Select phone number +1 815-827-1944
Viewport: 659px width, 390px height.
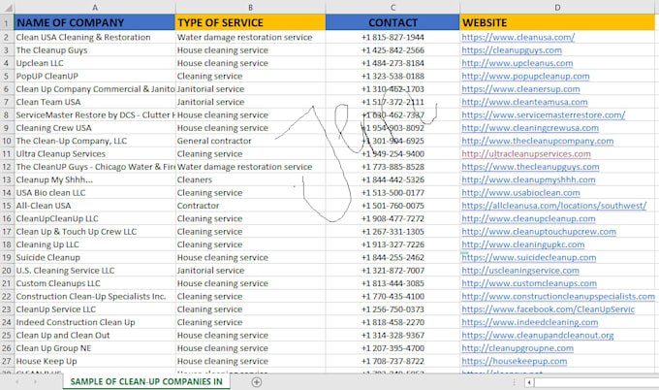click(392, 37)
